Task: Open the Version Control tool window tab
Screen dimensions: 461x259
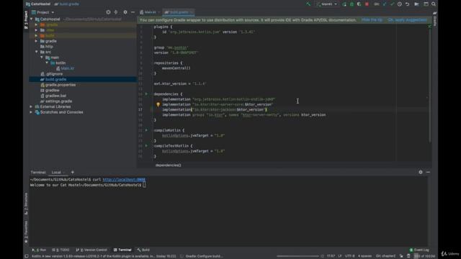Action: (x=91, y=250)
